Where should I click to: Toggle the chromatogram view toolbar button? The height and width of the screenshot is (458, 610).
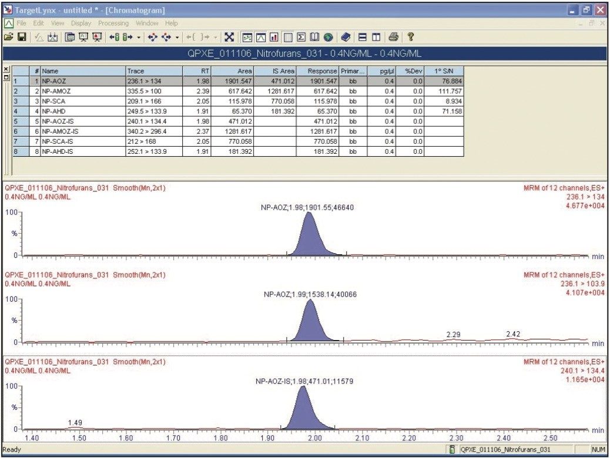[261, 37]
